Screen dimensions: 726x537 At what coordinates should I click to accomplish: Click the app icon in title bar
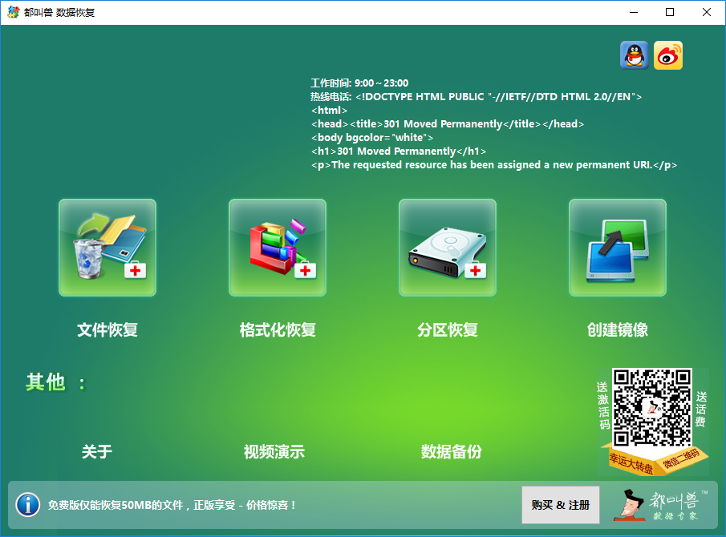click(x=14, y=12)
